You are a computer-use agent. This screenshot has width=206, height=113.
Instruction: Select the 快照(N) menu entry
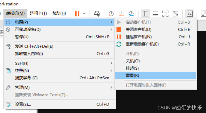(60, 71)
